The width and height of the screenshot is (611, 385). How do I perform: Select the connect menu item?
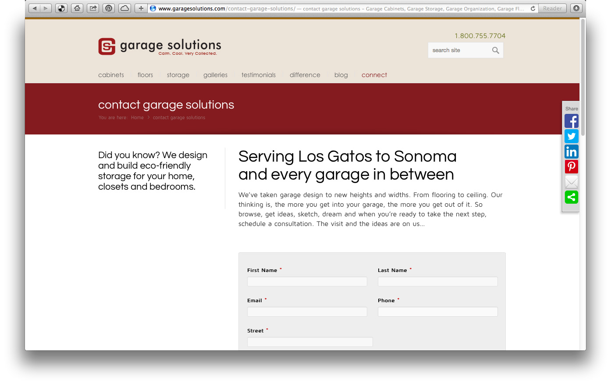pyautogui.click(x=374, y=75)
